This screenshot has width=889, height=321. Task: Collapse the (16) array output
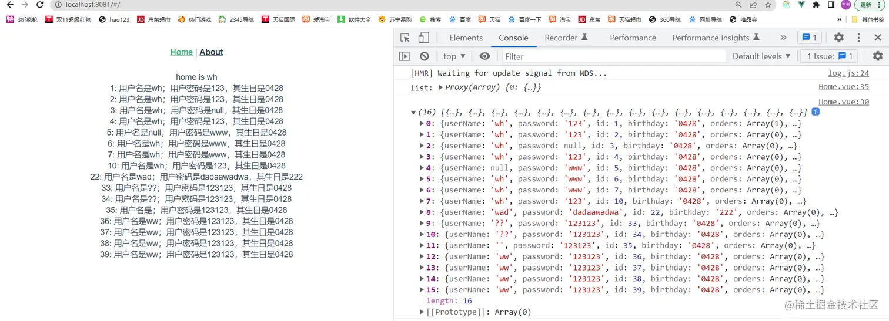[x=413, y=113]
